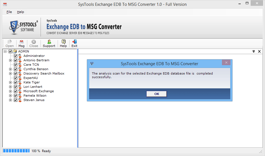The width and height of the screenshot is (265, 156).
Task: Uncheck the Lori Lenhart checkbox
Action: [x=15, y=87]
